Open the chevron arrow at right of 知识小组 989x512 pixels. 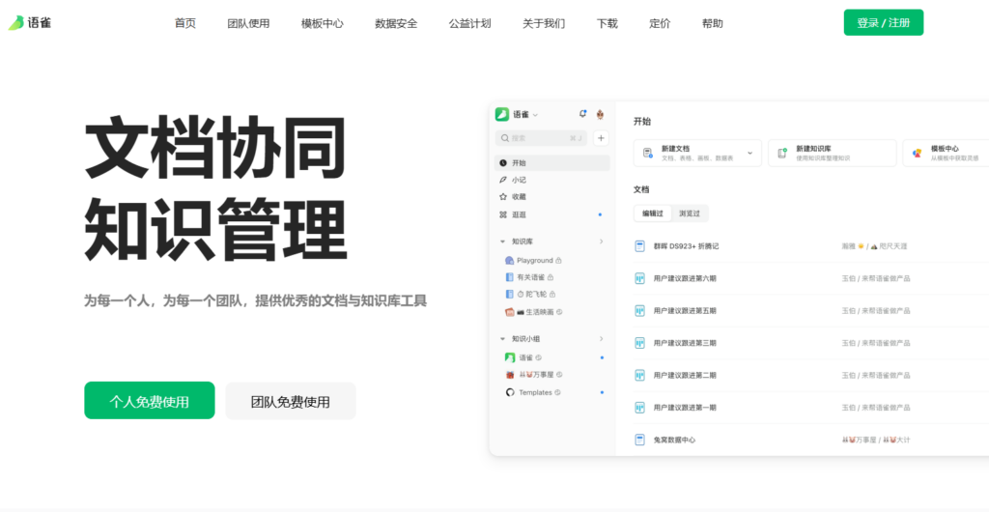[x=601, y=339]
